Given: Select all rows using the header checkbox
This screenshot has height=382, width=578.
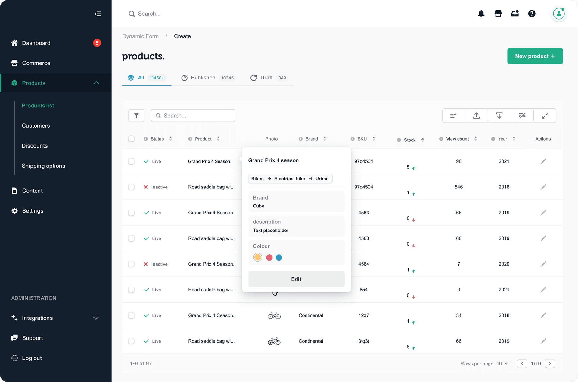Looking at the screenshot, I should pos(131,139).
